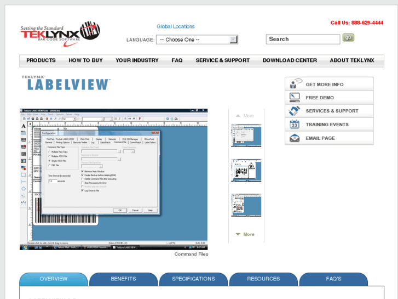Select the first screenshot thumbnail
Viewport: 398px width, 299px height.
coord(246,136)
